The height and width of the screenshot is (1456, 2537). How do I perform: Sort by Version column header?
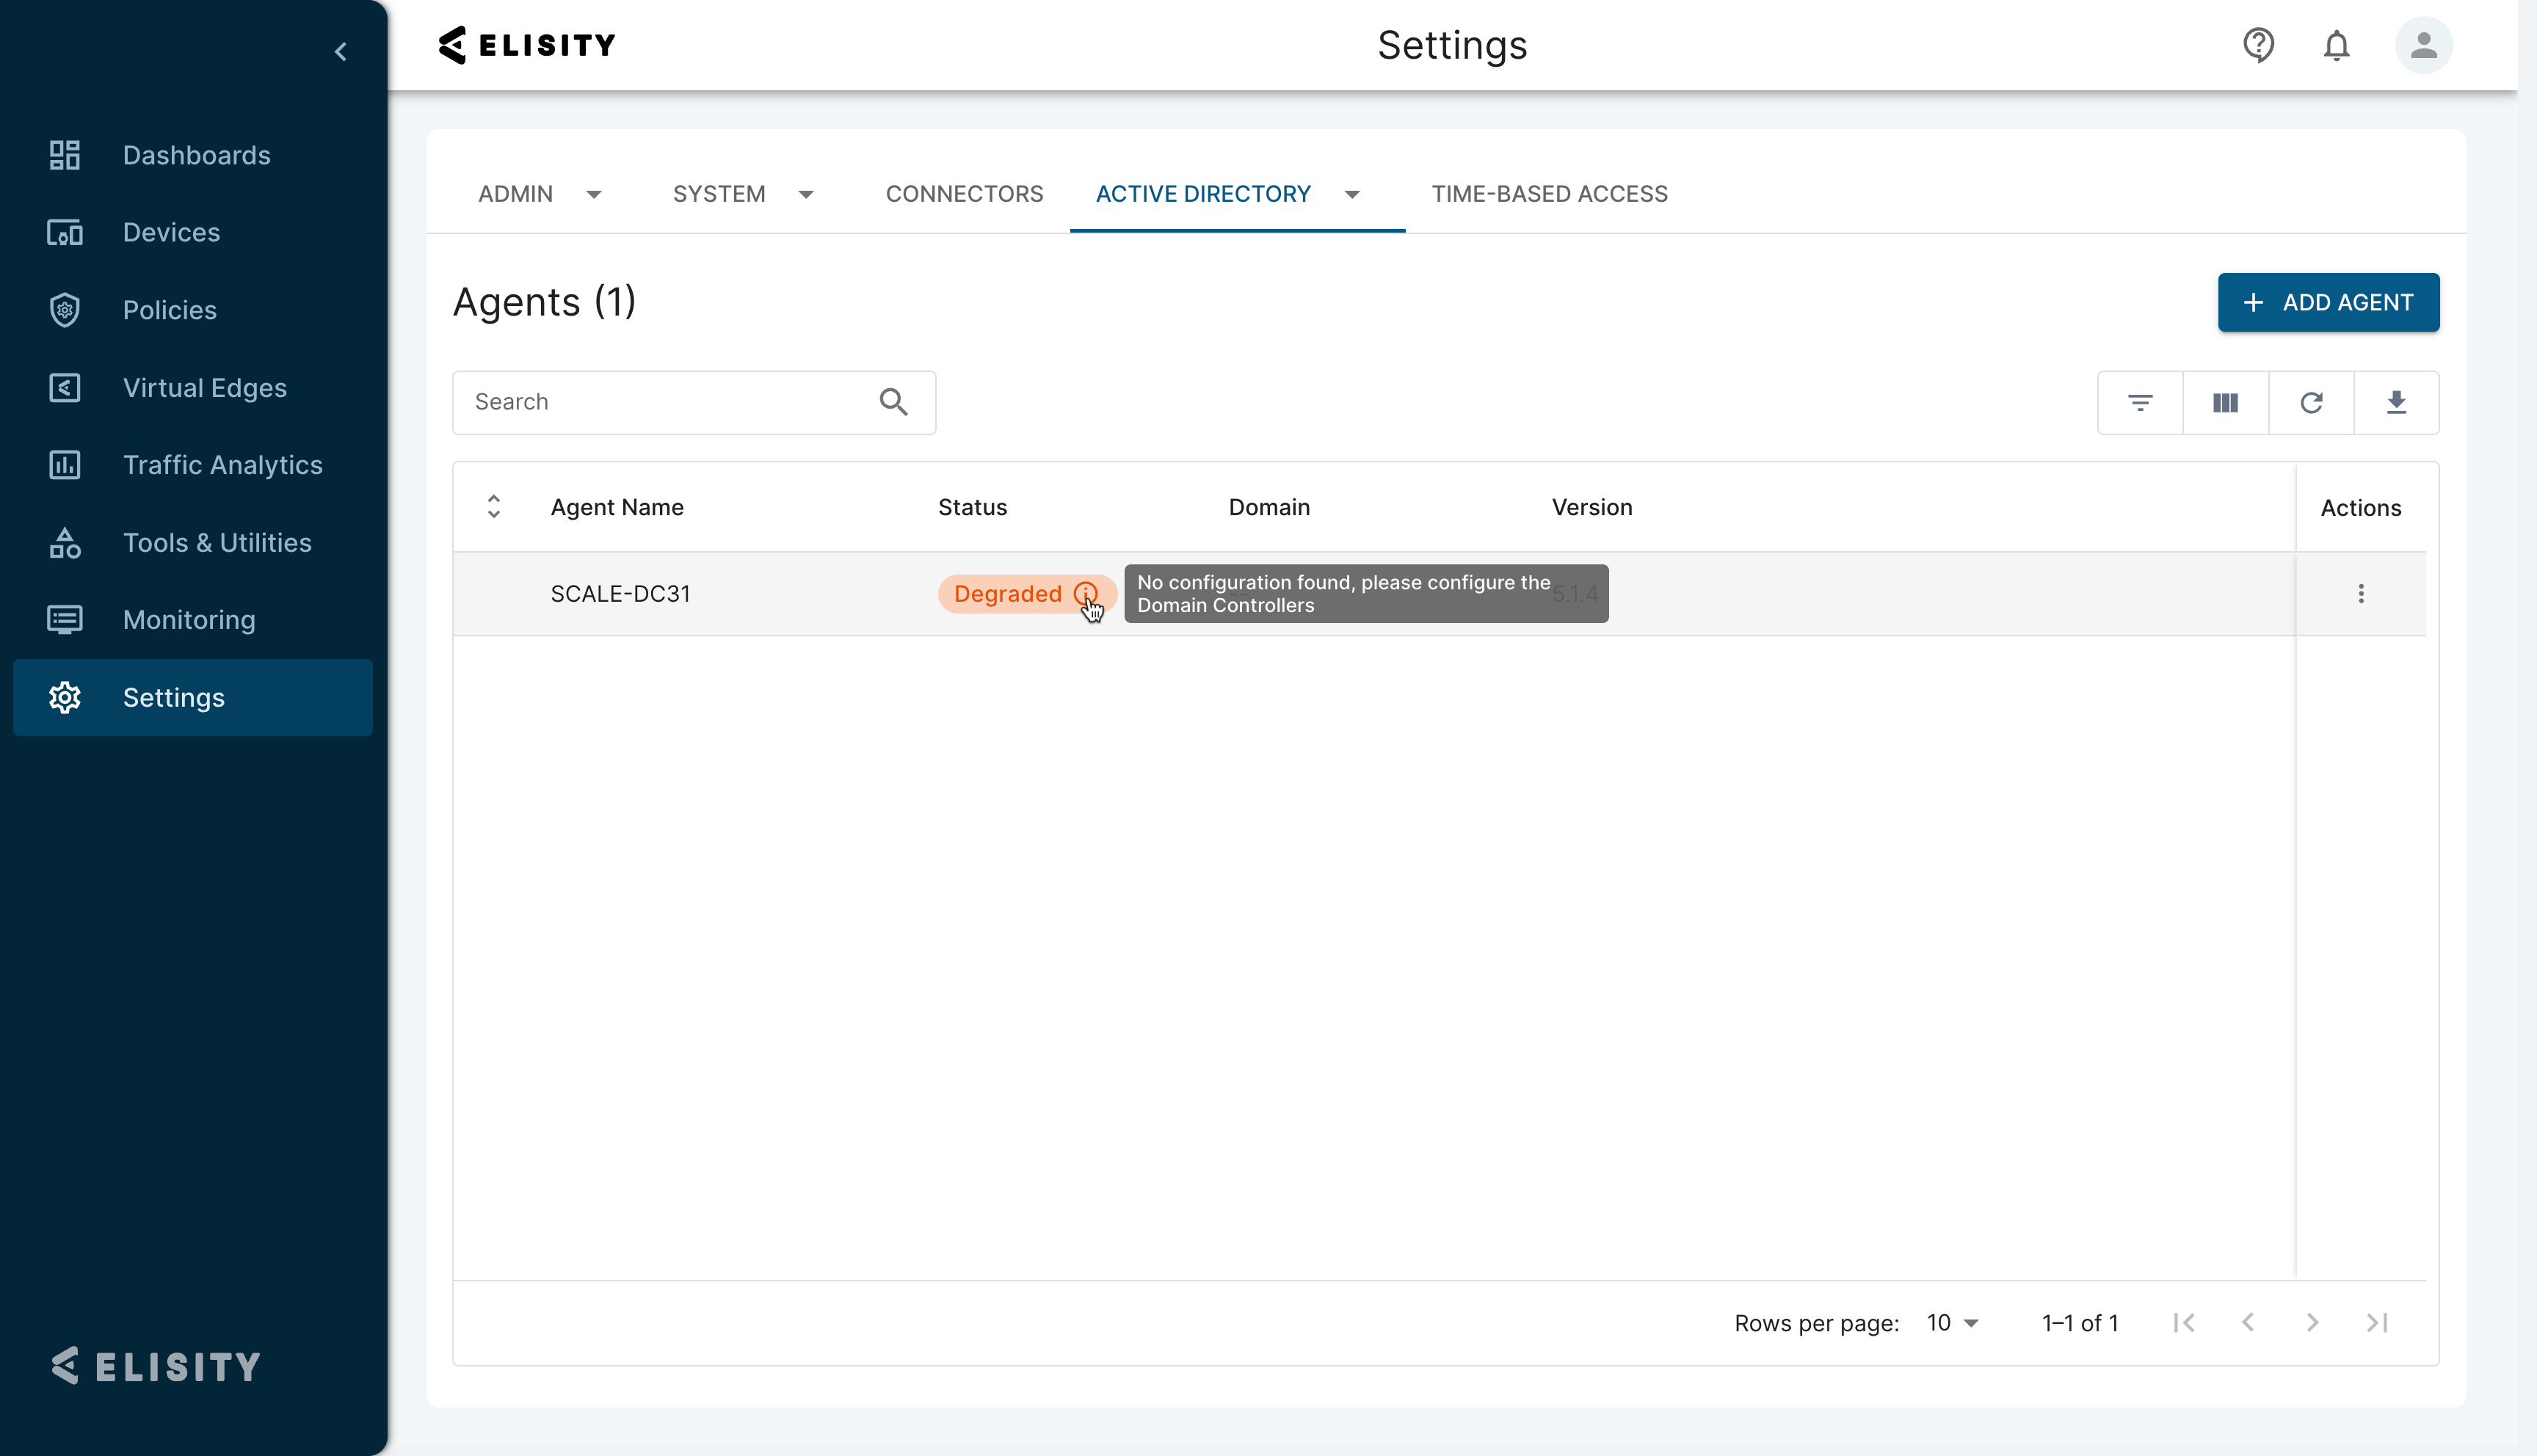pos(1592,507)
